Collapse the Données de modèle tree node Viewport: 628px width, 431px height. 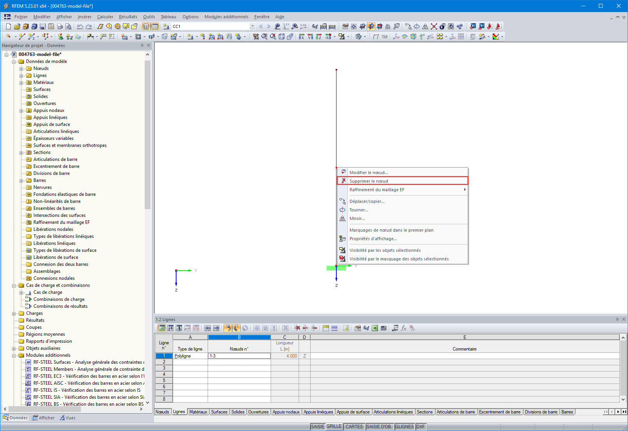coord(14,62)
